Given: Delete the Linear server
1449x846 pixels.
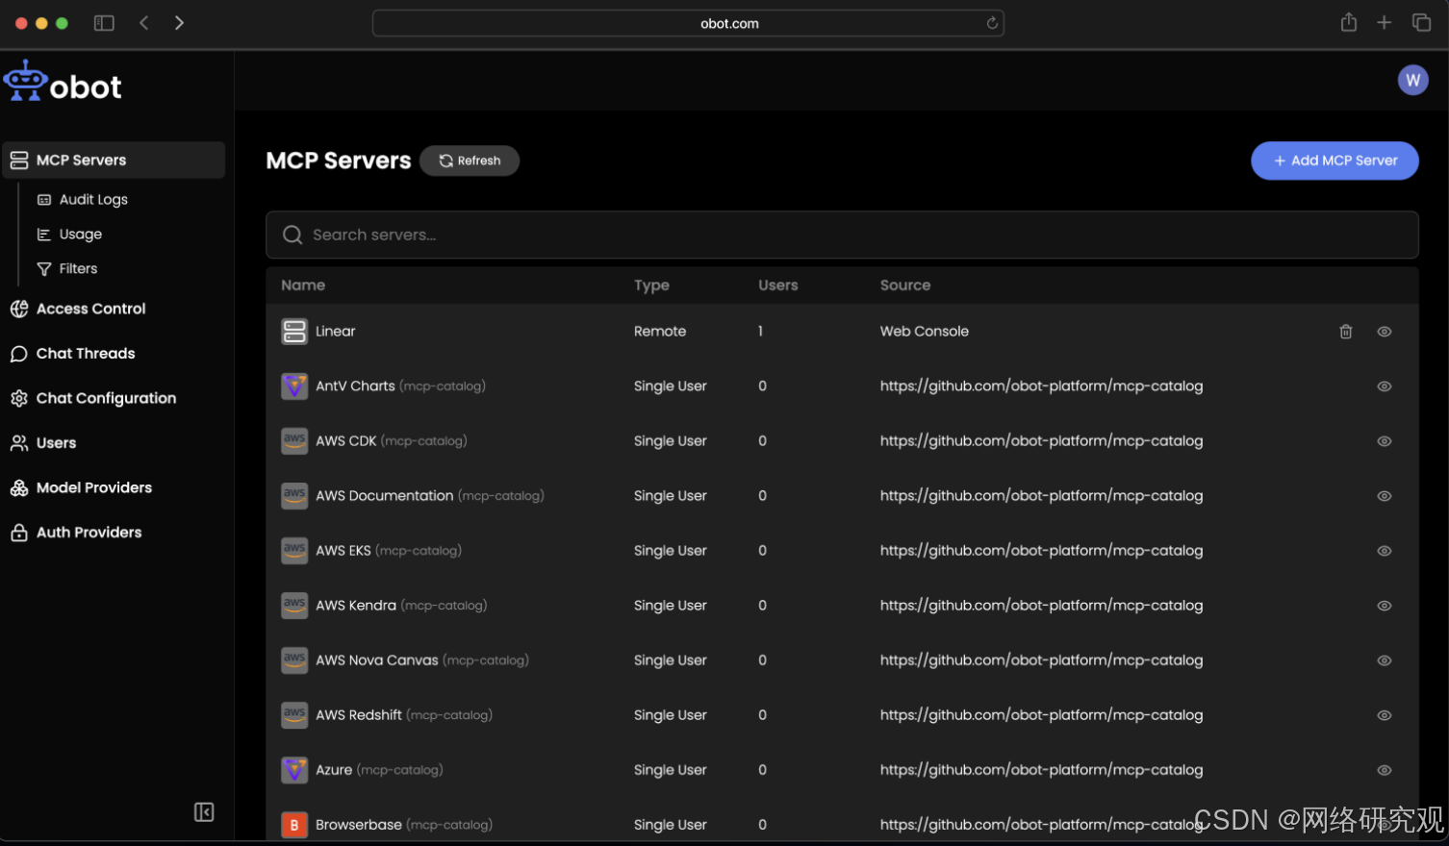Looking at the screenshot, I should (x=1346, y=332).
